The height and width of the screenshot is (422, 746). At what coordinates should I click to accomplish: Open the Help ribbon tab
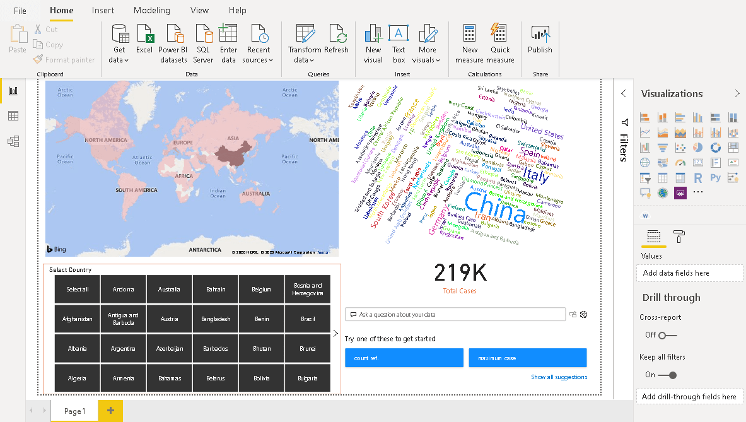(237, 11)
